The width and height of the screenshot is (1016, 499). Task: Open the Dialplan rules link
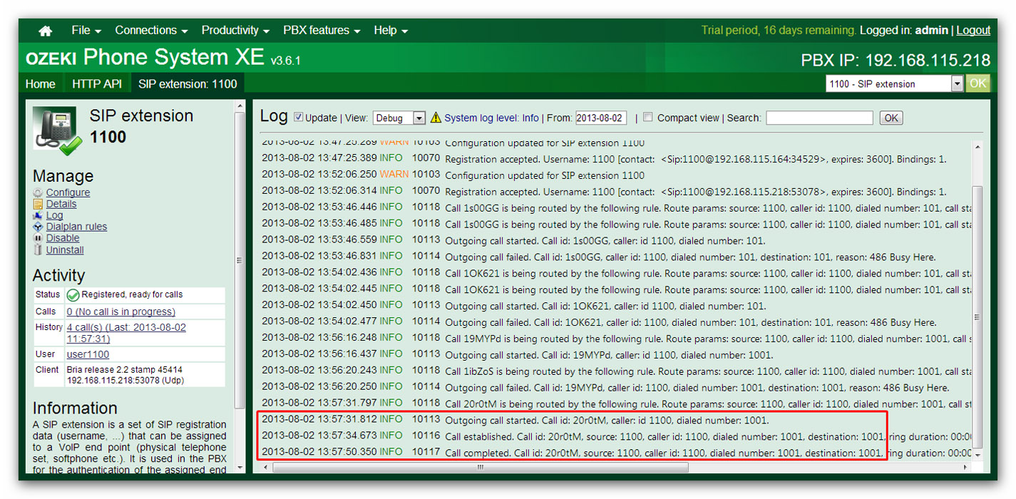[x=76, y=227]
